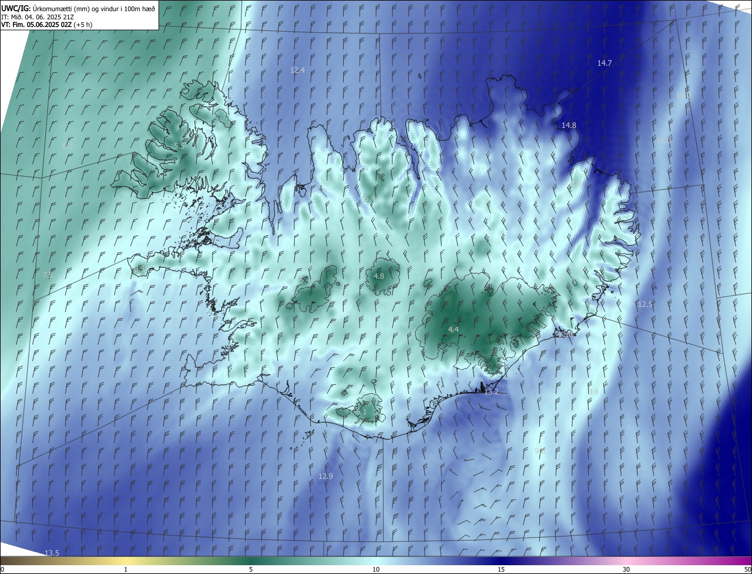Click the colour scale tick label '30'
Viewport: 752px width, 574px height.
click(626, 569)
